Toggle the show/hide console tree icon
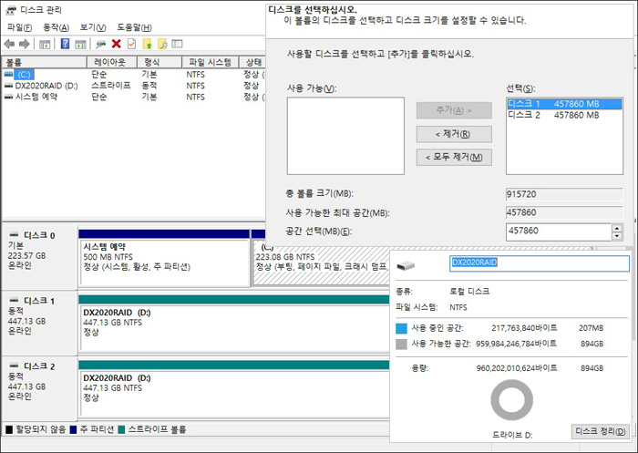The height and width of the screenshot is (453, 638). pos(45,44)
